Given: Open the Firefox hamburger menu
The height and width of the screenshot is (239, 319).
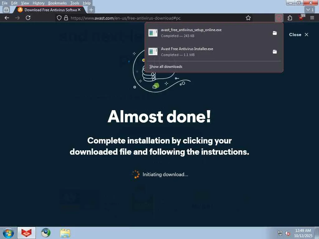Looking at the screenshot, I should click(x=312, y=18).
